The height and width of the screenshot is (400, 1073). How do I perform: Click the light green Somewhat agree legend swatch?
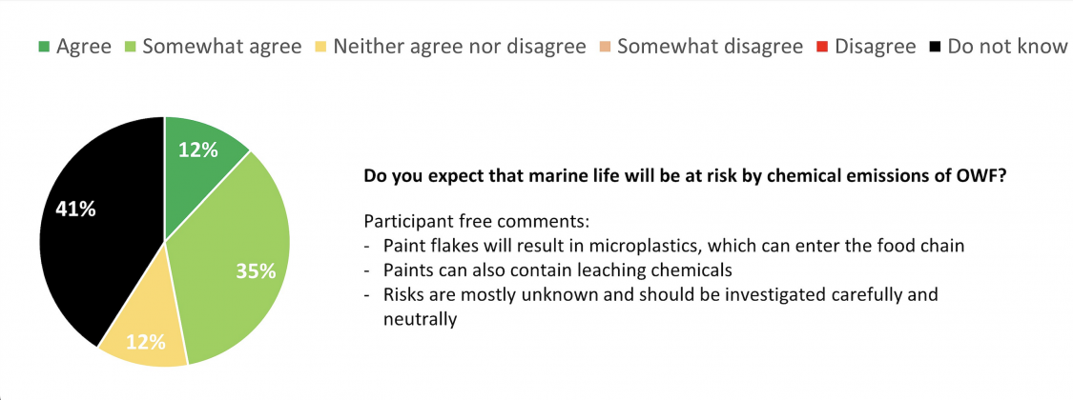[x=130, y=48]
